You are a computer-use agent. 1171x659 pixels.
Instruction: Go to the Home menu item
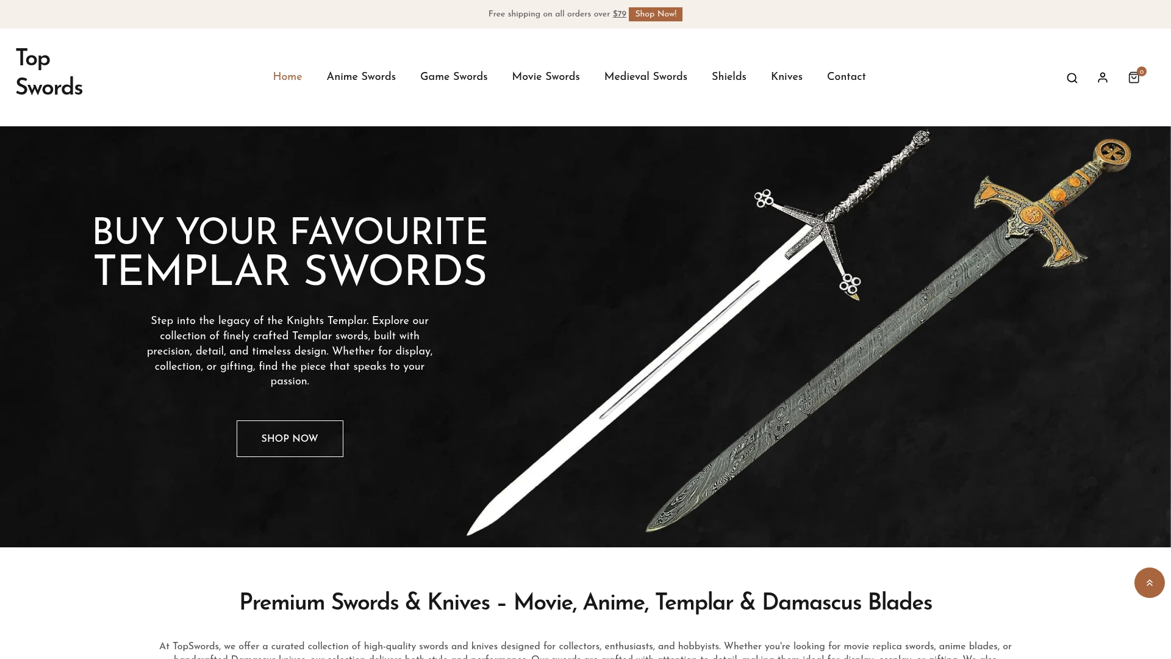[x=287, y=77]
